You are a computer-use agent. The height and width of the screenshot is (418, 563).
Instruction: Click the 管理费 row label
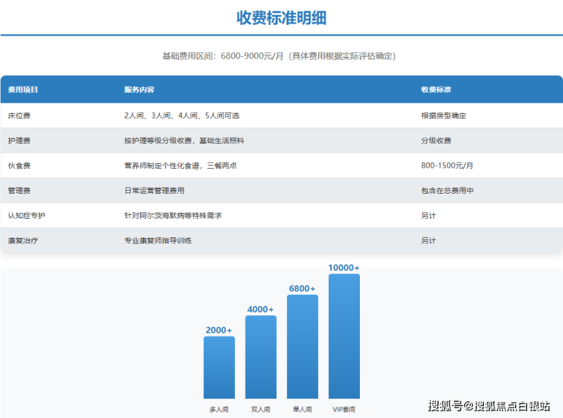[x=19, y=191]
